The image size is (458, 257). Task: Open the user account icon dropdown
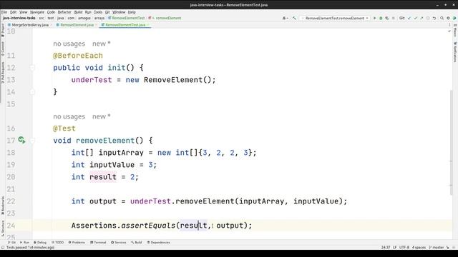[285, 18]
